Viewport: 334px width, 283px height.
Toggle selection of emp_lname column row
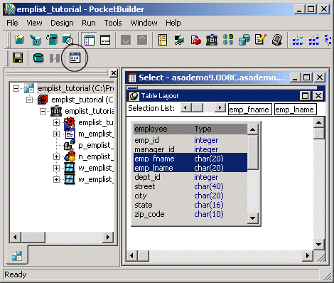pos(190,168)
